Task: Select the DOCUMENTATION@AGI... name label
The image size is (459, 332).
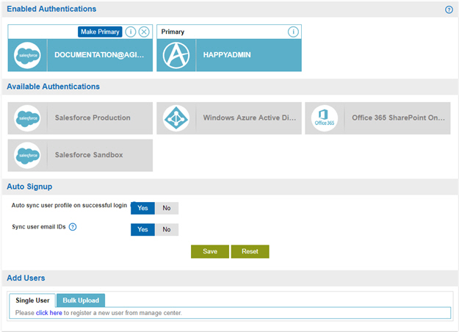Action: tap(99, 55)
